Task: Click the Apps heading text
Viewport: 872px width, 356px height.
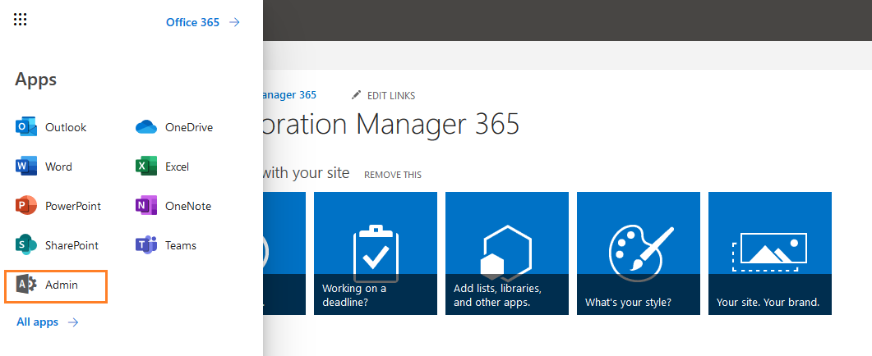Action: pyautogui.click(x=35, y=80)
